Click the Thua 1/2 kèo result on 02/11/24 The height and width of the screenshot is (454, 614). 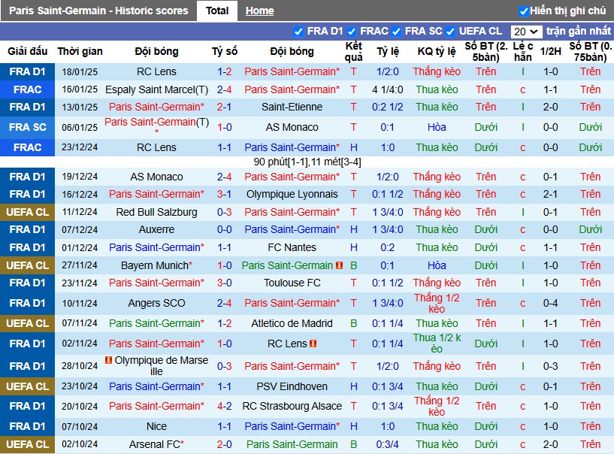pos(437,344)
